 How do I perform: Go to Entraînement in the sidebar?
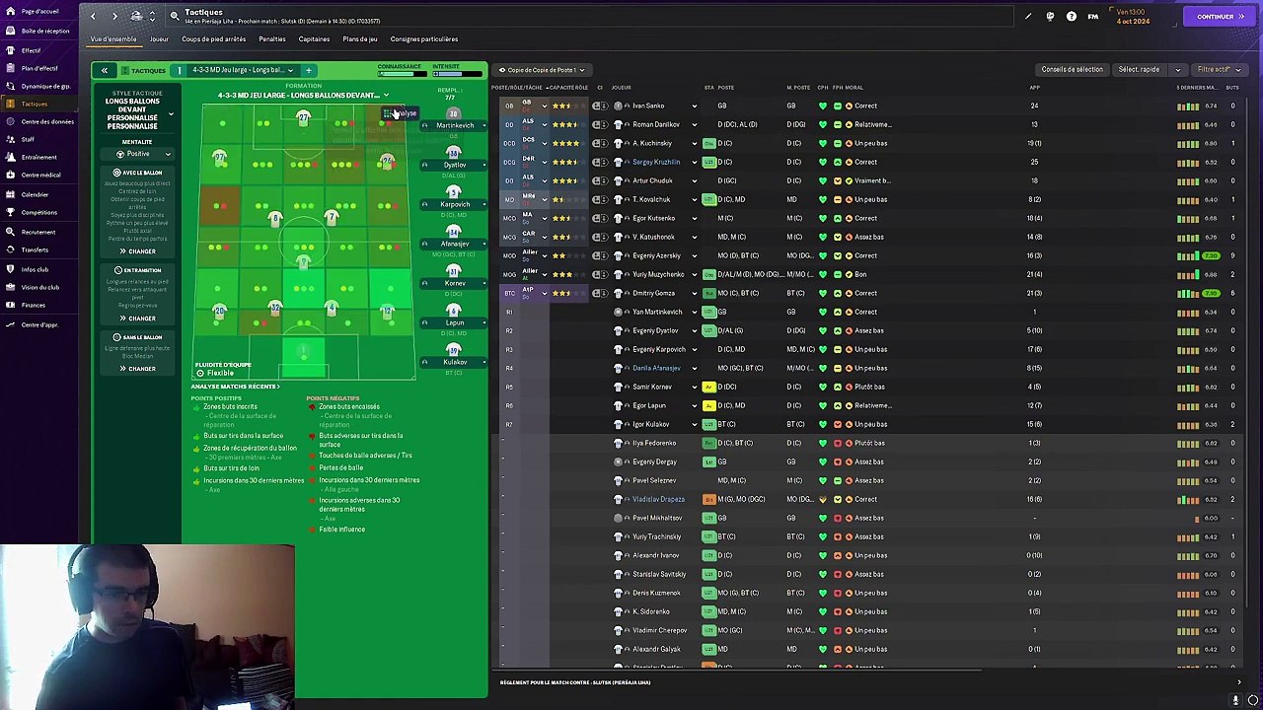coord(38,157)
